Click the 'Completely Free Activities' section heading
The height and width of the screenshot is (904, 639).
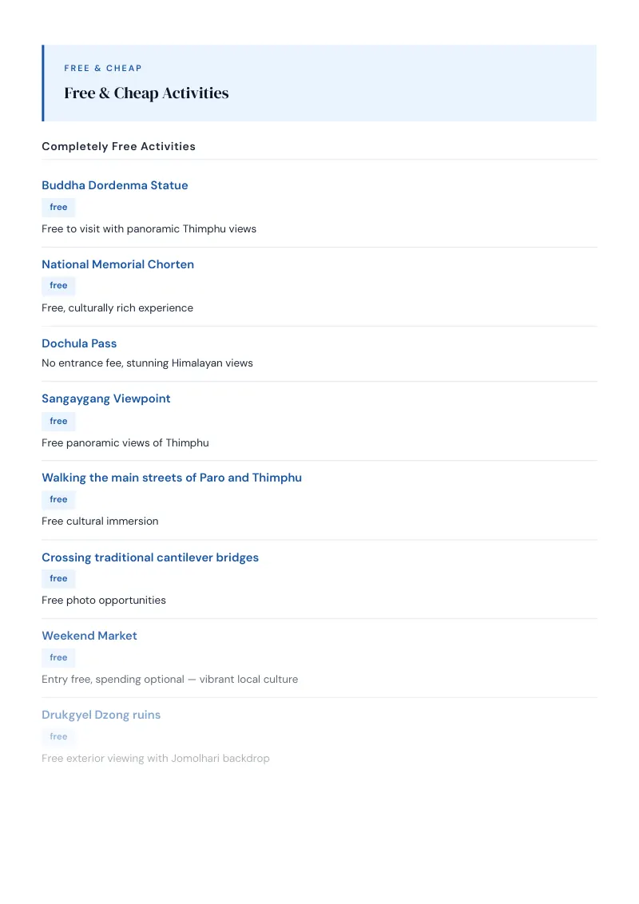click(x=118, y=146)
